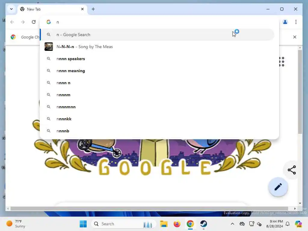The image size is (308, 231).
Task: Open the tab search dropdown arrow
Action: pos(11,9)
